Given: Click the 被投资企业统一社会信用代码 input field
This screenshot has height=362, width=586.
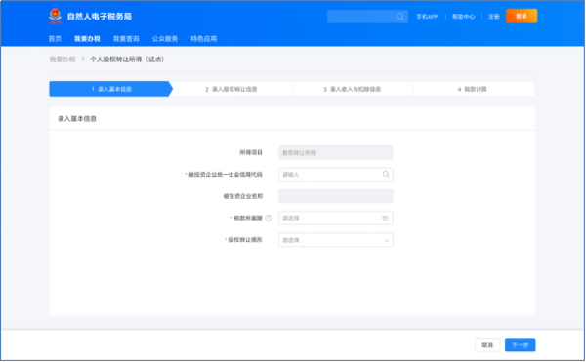Looking at the screenshot, I should coord(336,175).
